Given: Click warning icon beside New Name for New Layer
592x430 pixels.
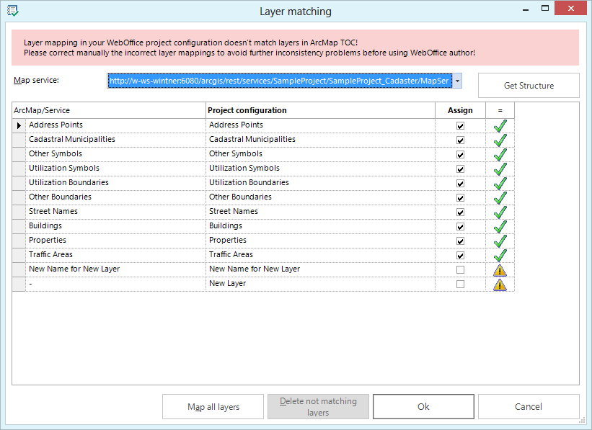Looking at the screenshot, I should [500, 269].
